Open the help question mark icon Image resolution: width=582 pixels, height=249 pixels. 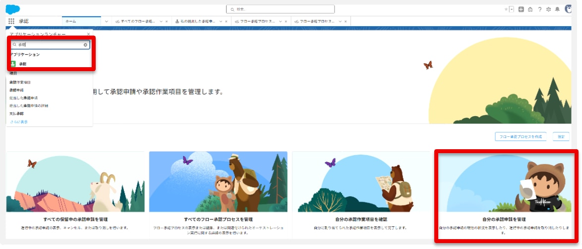click(x=539, y=9)
